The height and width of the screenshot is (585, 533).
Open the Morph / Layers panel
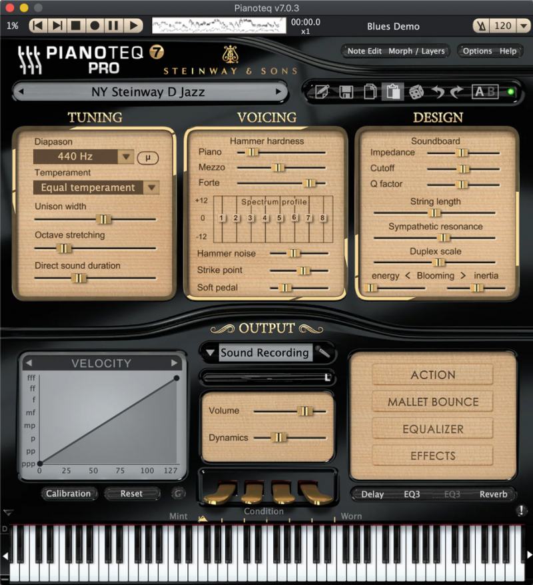coord(416,51)
